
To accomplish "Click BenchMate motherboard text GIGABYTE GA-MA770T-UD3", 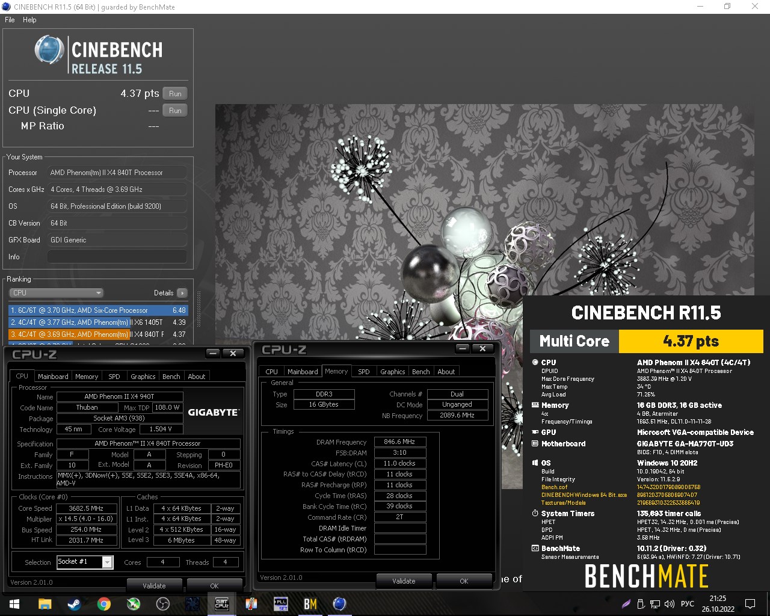I will pos(686,444).
